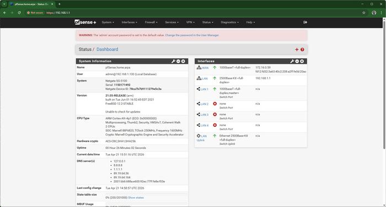This screenshot has width=386, height=207.
Task: Click the Hardware crypto AES-CBC value
Action: click(x=121, y=141)
